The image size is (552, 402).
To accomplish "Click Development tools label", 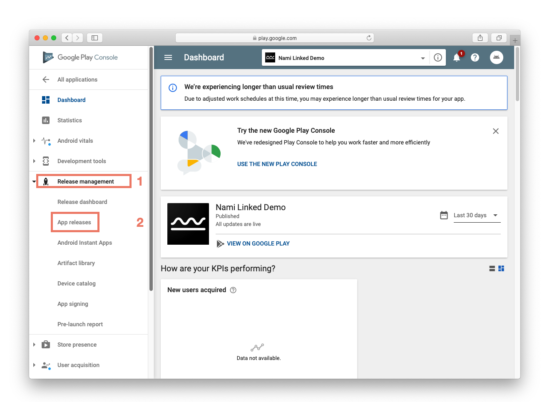I will click(82, 161).
